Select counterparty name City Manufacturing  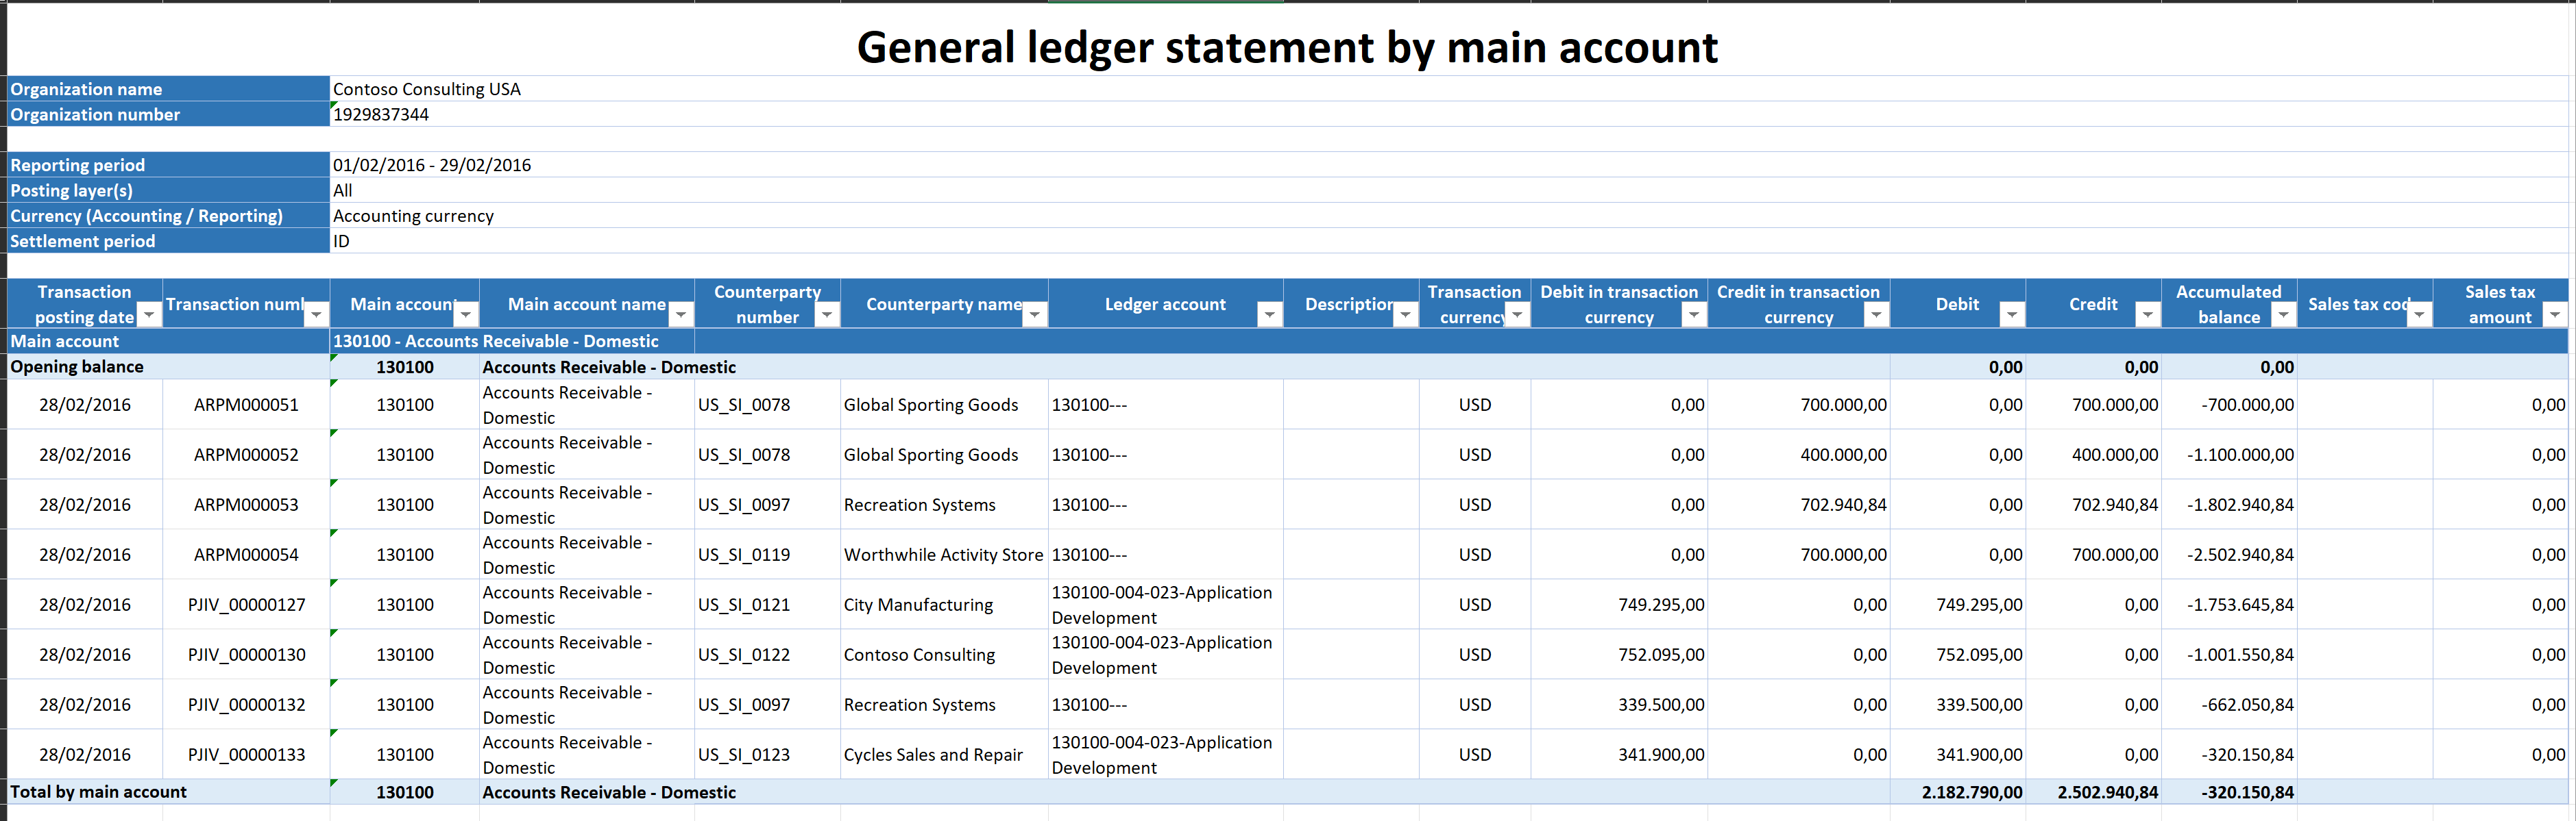click(943, 604)
